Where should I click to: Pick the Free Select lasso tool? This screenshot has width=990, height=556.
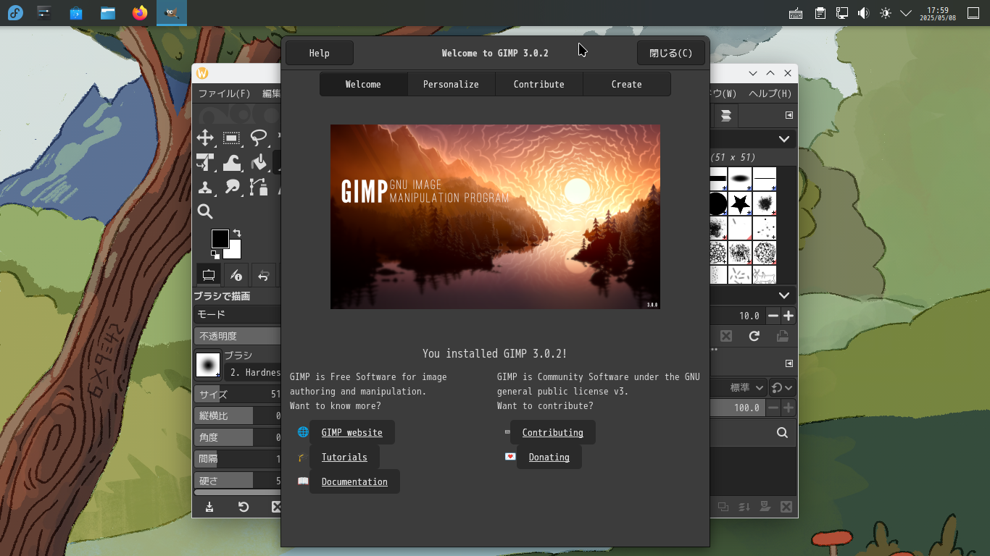click(259, 138)
